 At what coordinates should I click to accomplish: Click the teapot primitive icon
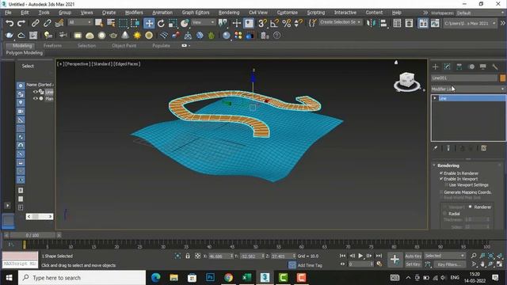click(113, 35)
